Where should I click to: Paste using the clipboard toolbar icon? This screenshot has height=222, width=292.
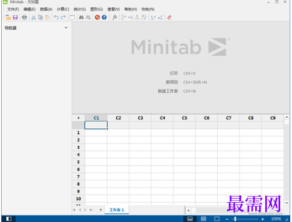click(47, 17)
